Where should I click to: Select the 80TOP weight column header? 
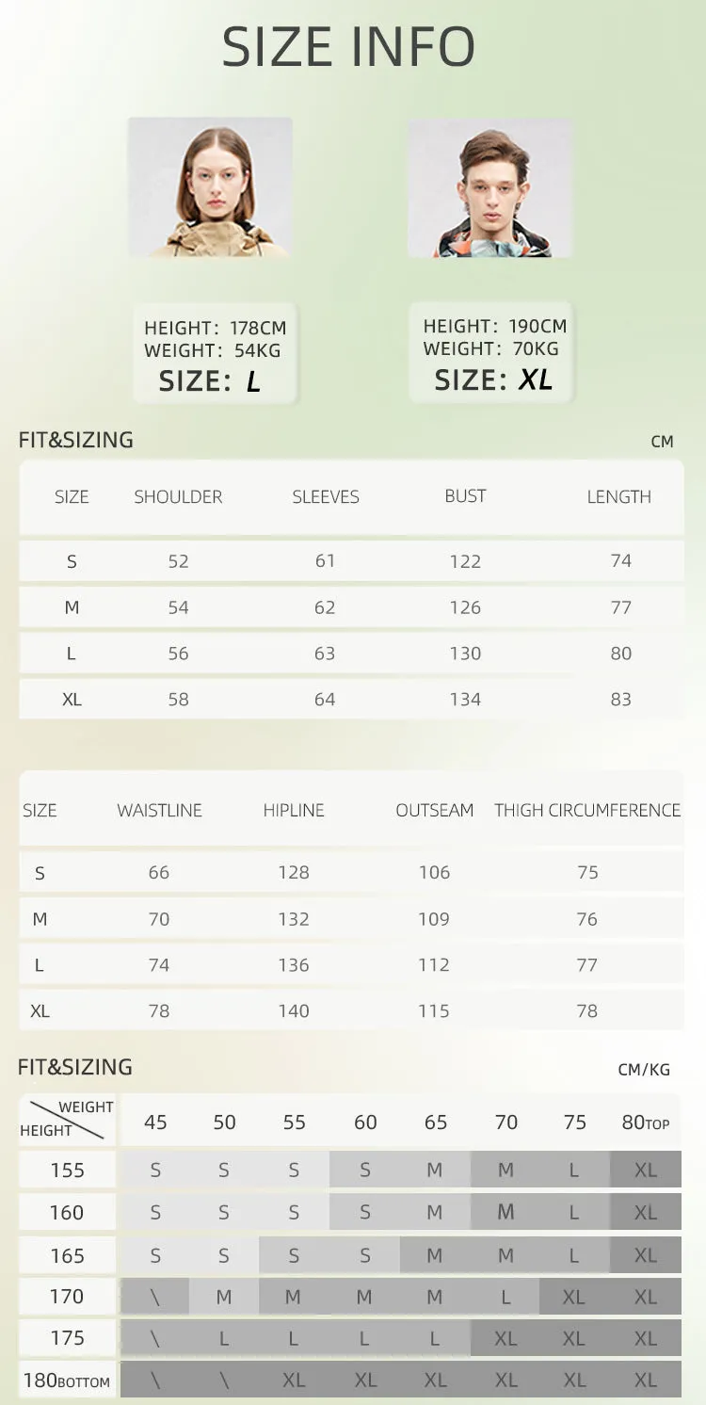646,1122
